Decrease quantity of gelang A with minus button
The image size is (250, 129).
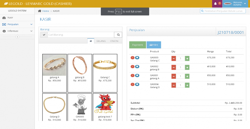point(174,76)
